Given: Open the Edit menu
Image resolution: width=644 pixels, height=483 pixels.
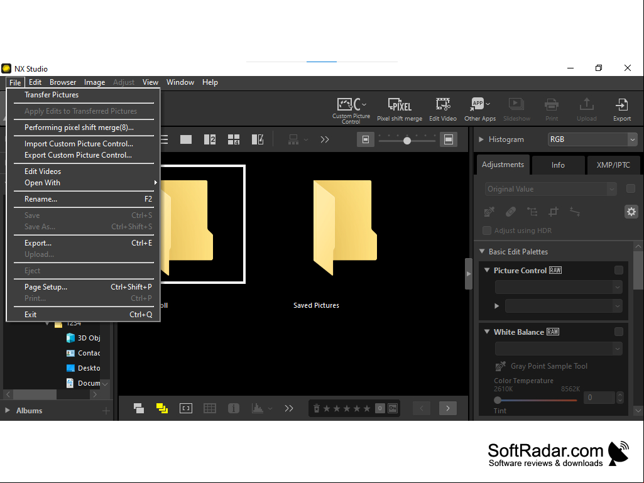Looking at the screenshot, I should click(x=35, y=82).
